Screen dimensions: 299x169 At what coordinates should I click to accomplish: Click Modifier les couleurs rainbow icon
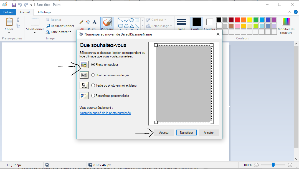pyautogui.click(x=286, y=22)
